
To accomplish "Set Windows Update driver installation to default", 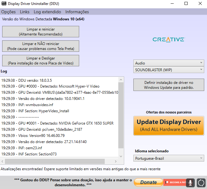I will (169, 85).
